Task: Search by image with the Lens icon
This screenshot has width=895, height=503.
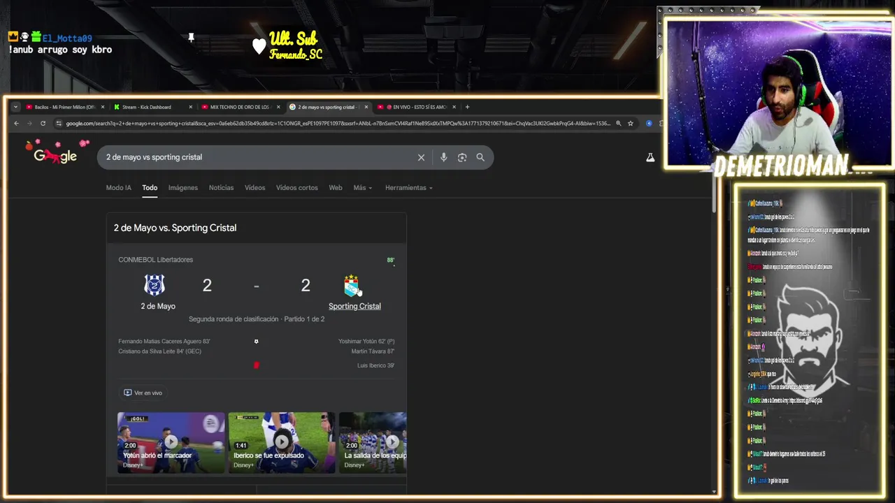Action: pyautogui.click(x=462, y=157)
